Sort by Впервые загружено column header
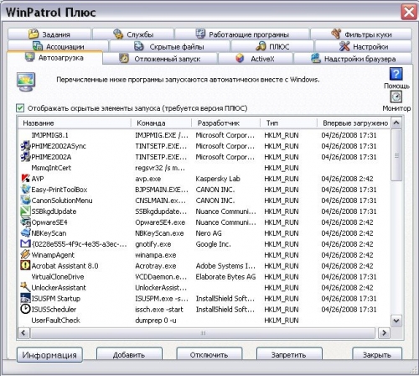The image size is (419, 376). click(354, 123)
